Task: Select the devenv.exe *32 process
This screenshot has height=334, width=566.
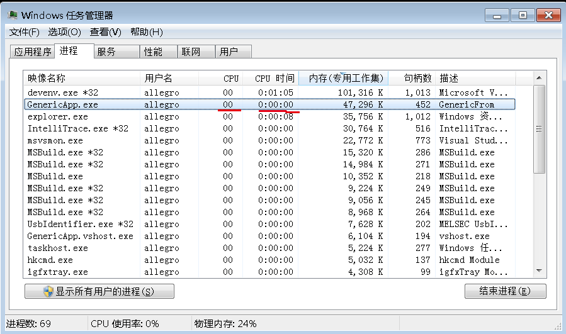Action: pos(269,92)
